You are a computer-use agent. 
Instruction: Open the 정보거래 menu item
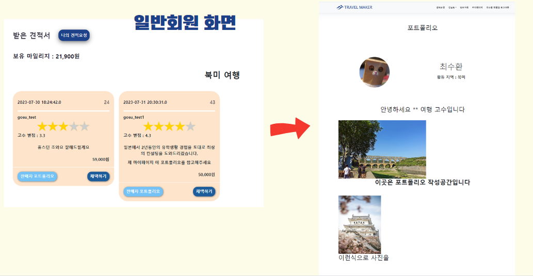pyautogui.click(x=464, y=7)
